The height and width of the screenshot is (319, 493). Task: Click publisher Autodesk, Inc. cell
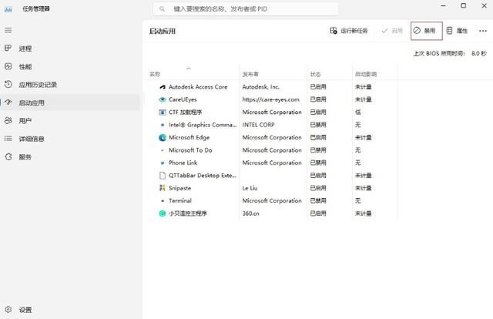pyautogui.click(x=260, y=87)
